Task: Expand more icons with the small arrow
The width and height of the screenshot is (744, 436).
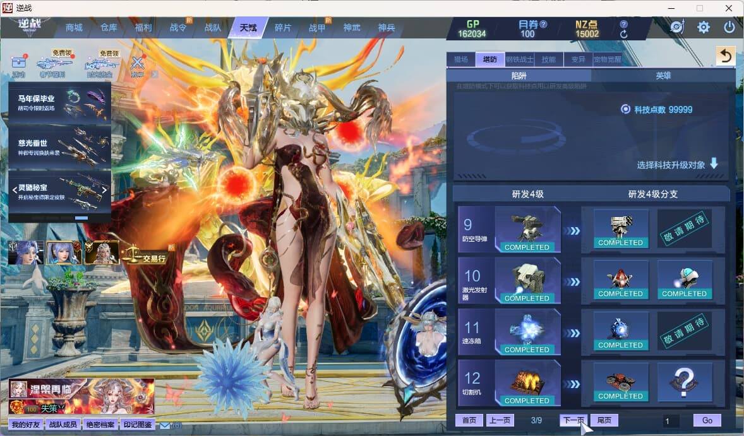Action: 154,74
